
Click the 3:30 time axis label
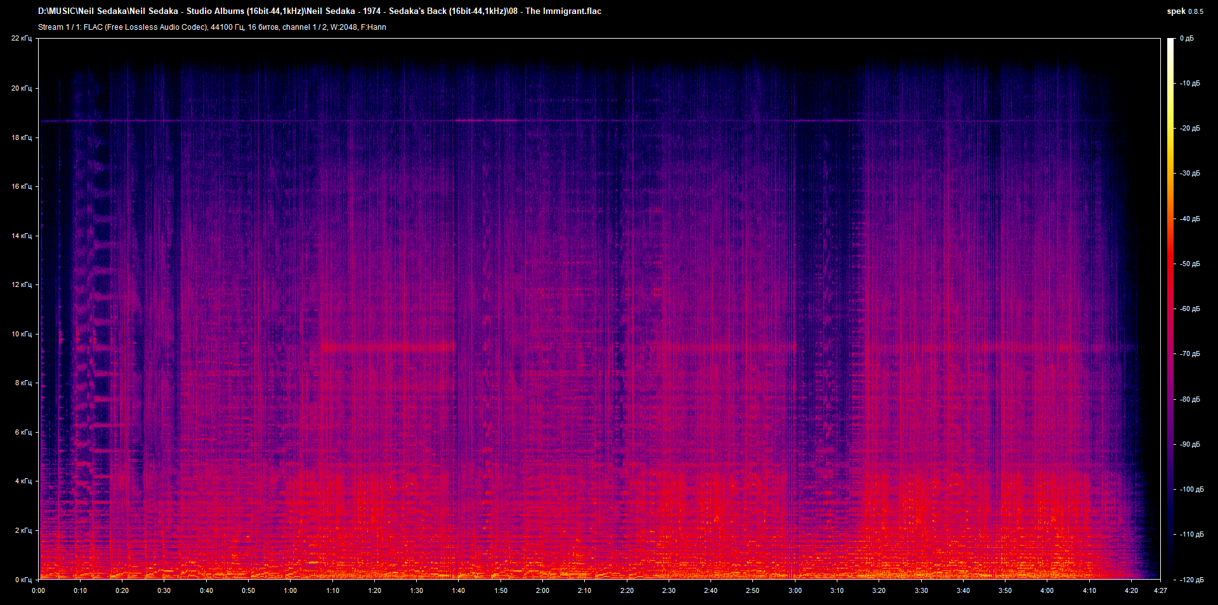(x=921, y=590)
